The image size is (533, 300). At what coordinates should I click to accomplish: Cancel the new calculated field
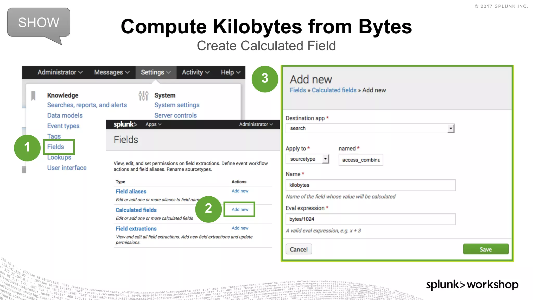click(299, 249)
